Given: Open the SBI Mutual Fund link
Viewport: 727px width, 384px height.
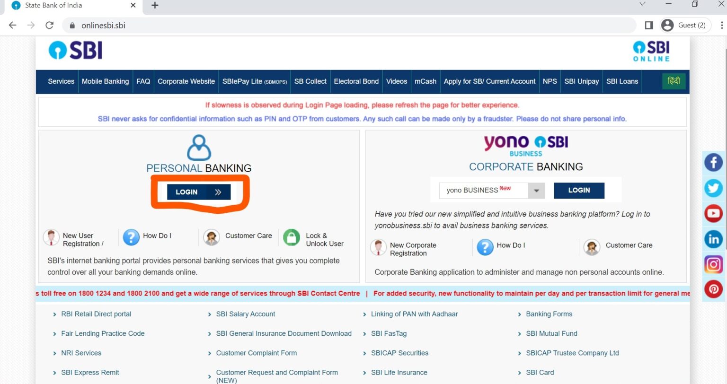Looking at the screenshot, I should click(x=552, y=333).
